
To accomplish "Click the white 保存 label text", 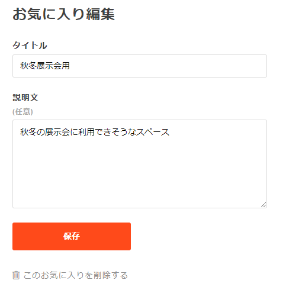I will (72, 236).
